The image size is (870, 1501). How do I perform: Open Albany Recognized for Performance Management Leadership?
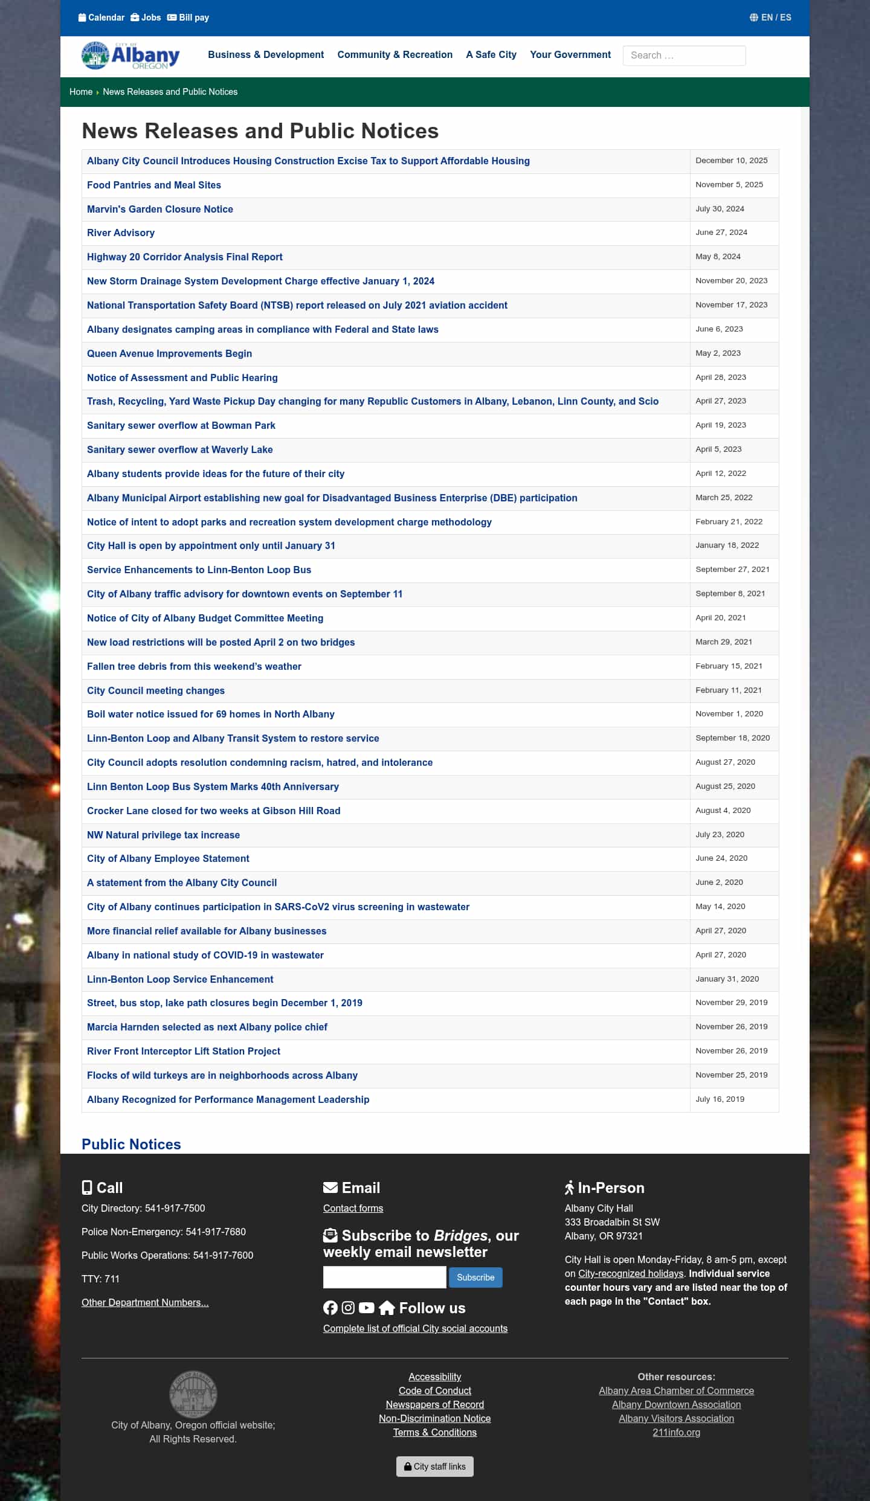[x=228, y=1100]
